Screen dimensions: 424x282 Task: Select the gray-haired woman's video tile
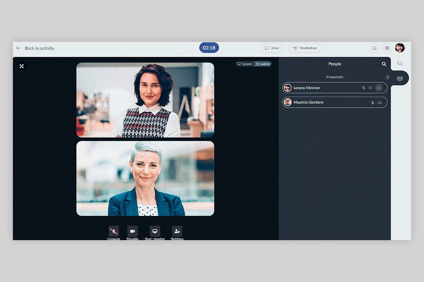pyautogui.click(x=145, y=178)
